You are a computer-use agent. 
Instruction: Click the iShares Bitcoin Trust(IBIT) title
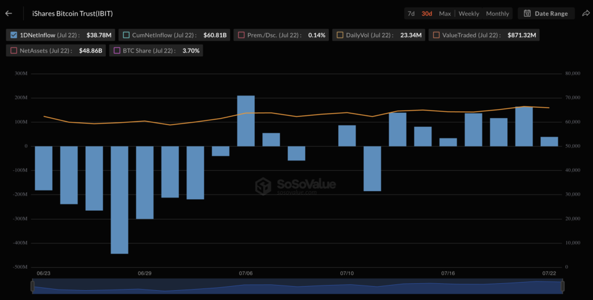[x=72, y=13]
